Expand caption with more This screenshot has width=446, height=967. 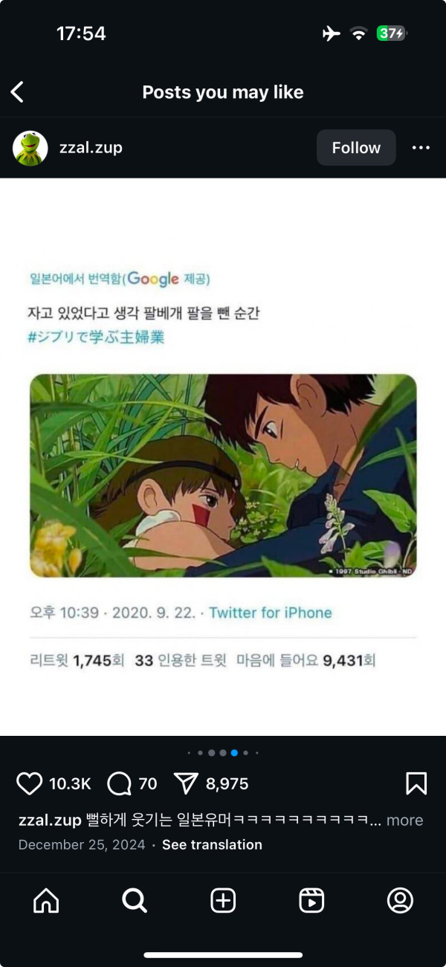pos(404,821)
